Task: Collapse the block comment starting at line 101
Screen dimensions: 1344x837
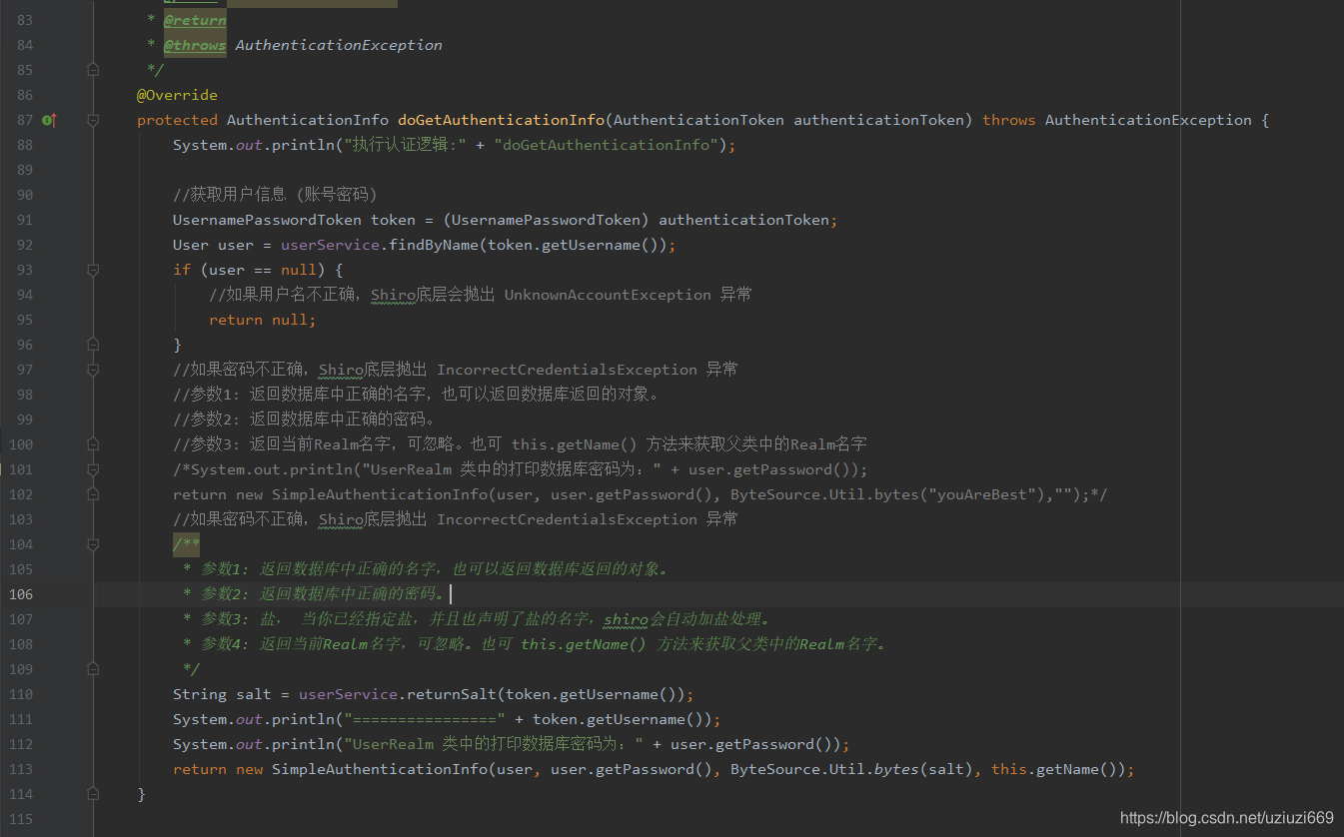Action: coord(93,469)
